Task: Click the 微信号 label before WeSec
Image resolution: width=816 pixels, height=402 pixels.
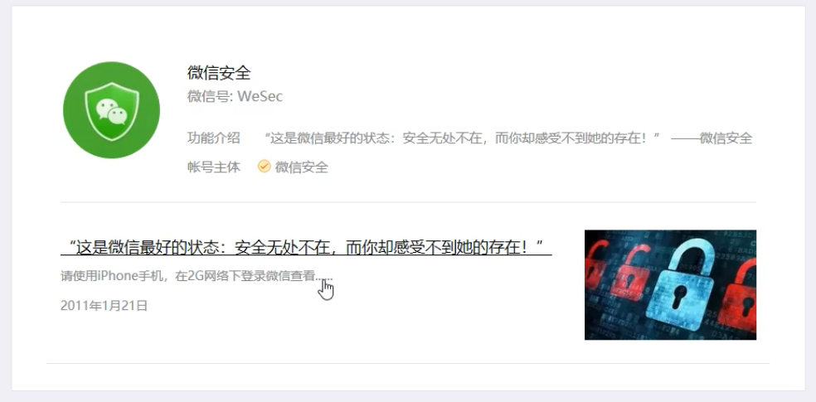Action: click(211, 96)
